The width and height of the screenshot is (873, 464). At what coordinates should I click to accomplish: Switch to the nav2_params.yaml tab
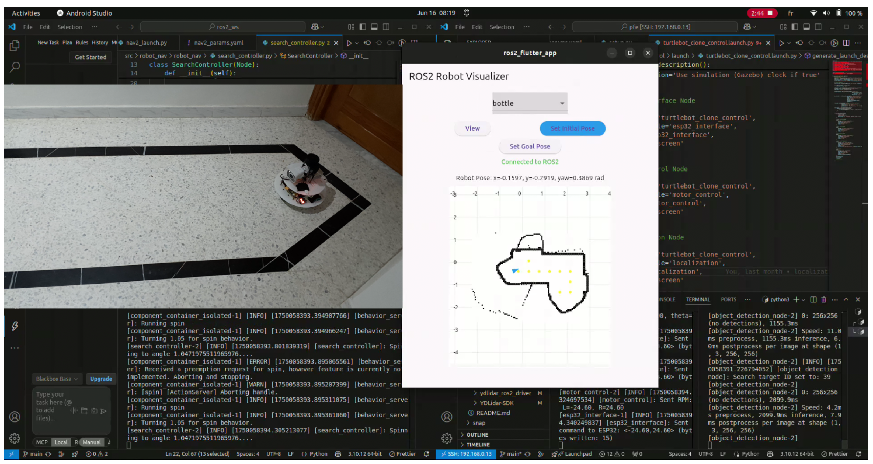218,43
